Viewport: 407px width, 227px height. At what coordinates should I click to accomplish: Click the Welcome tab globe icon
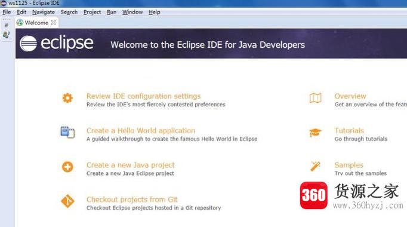pos(20,23)
